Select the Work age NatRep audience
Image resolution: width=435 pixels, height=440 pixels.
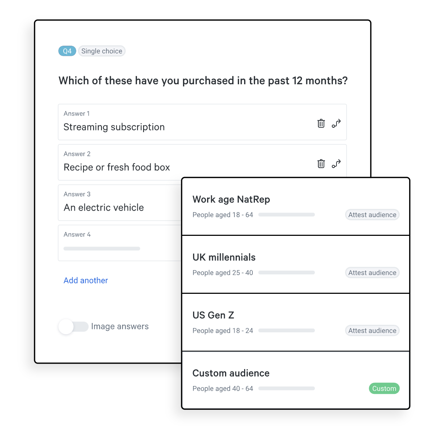pos(231,199)
